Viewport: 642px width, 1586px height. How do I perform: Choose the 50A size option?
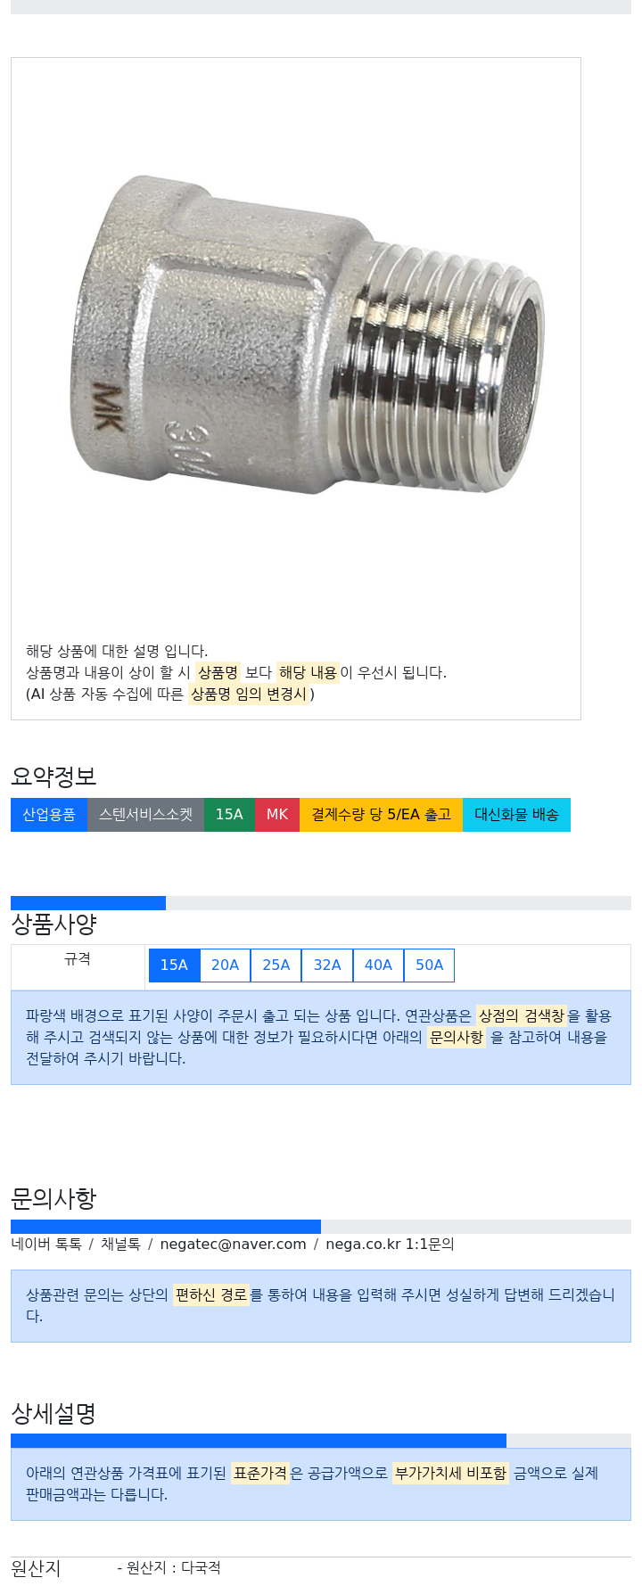[x=429, y=965]
